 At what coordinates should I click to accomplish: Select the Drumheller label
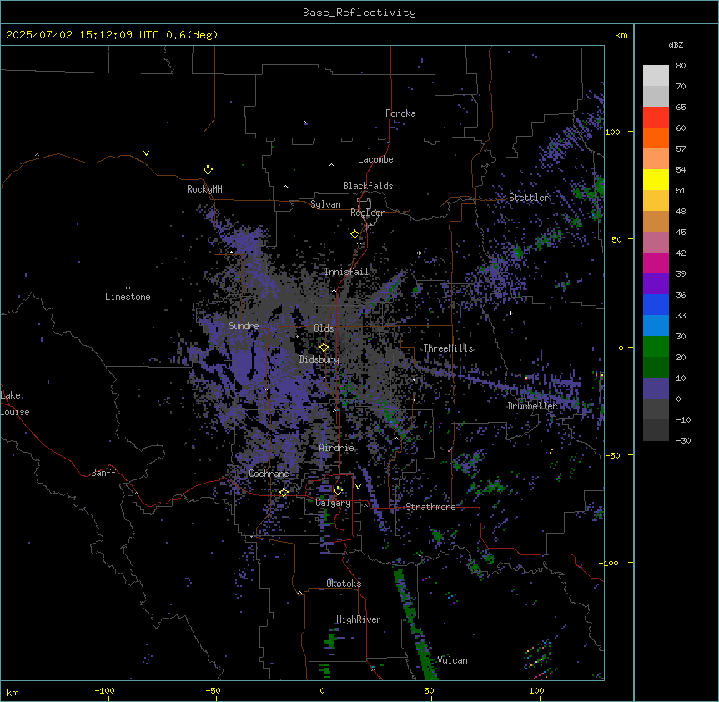532,406
